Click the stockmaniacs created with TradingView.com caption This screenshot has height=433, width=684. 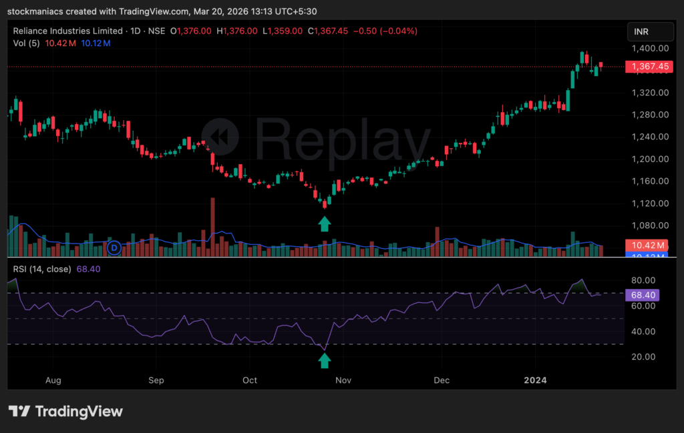point(162,11)
